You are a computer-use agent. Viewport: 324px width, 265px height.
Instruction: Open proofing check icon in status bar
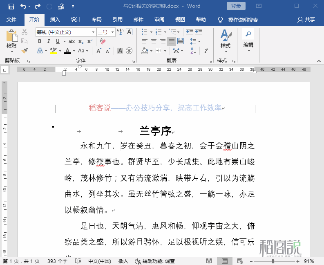click(78, 261)
